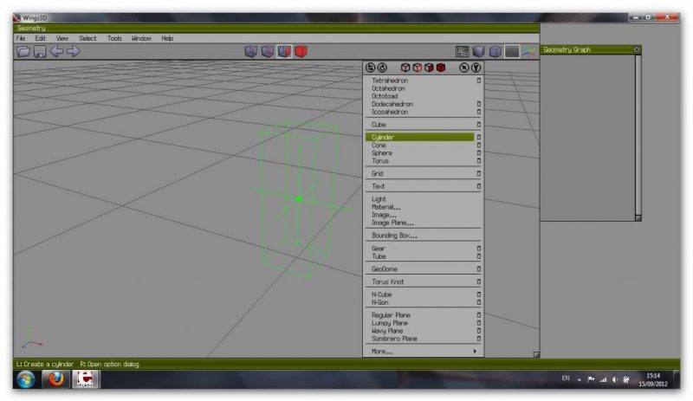Click the Save disk icon in toolbar
Screen dimensions: 693x401
40,52
